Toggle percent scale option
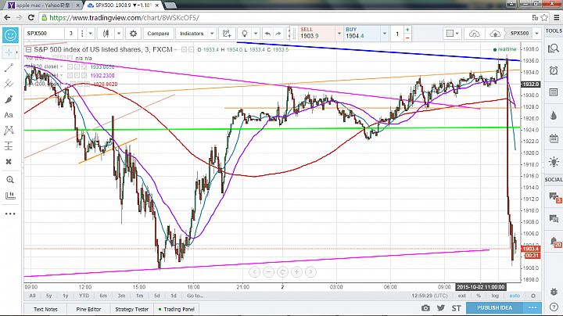Image resolution: width=563 pixels, height=316 pixels. [479, 296]
